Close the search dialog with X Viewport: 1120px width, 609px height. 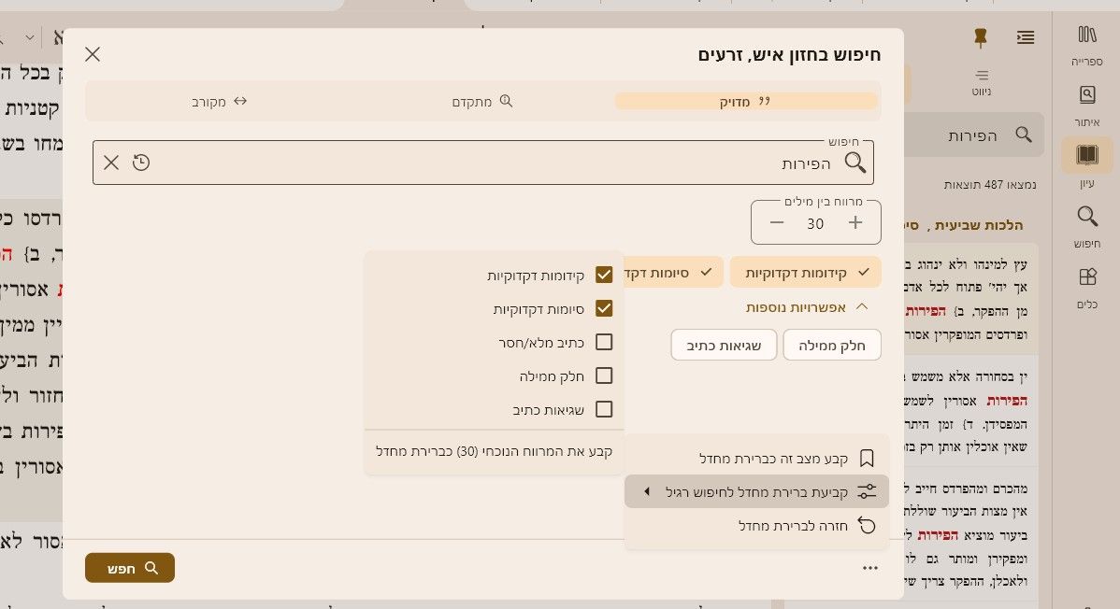pos(93,54)
